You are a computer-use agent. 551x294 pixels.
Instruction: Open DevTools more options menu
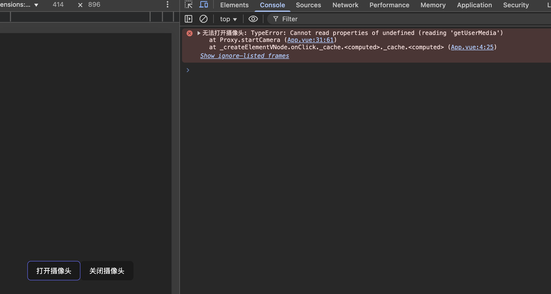168,4
